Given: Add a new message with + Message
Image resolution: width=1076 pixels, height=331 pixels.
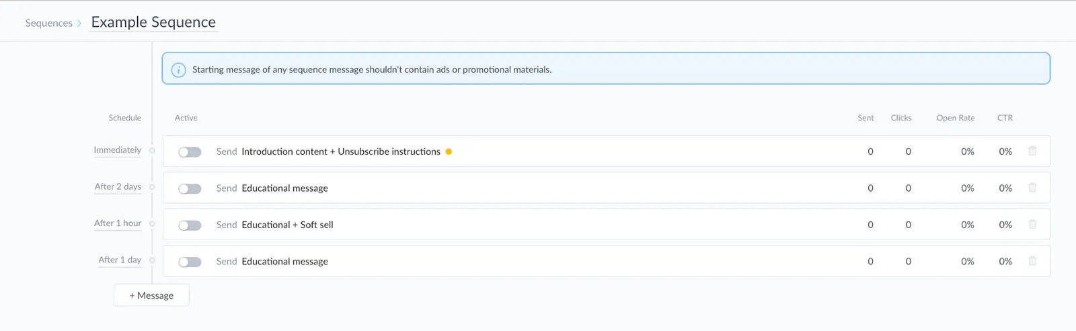Looking at the screenshot, I should point(151,295).
